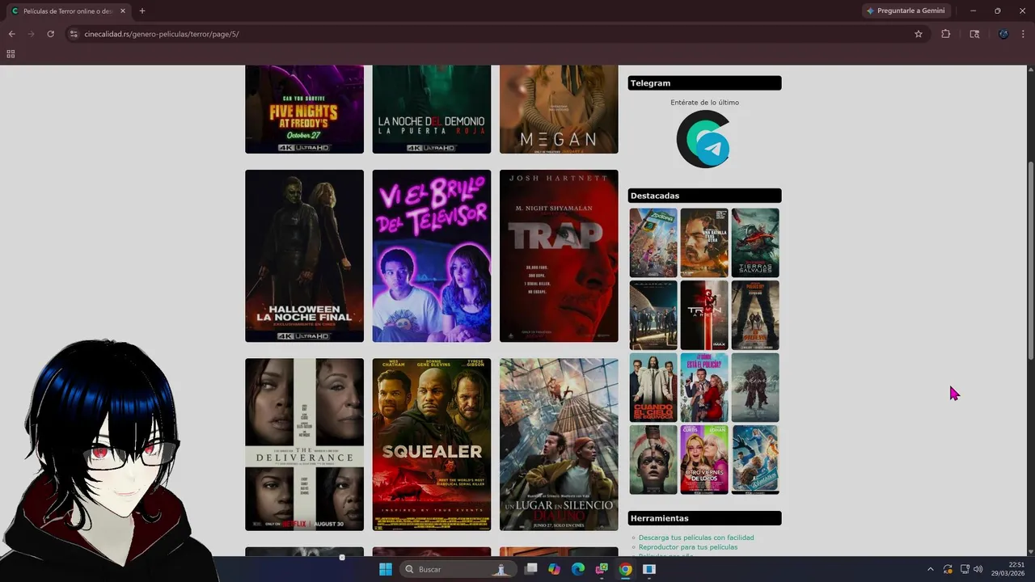Open Tierras Salvajes thumbnail in Destacadas
The width and height of the screenshot is (1035, 582).
click(755, 242)
